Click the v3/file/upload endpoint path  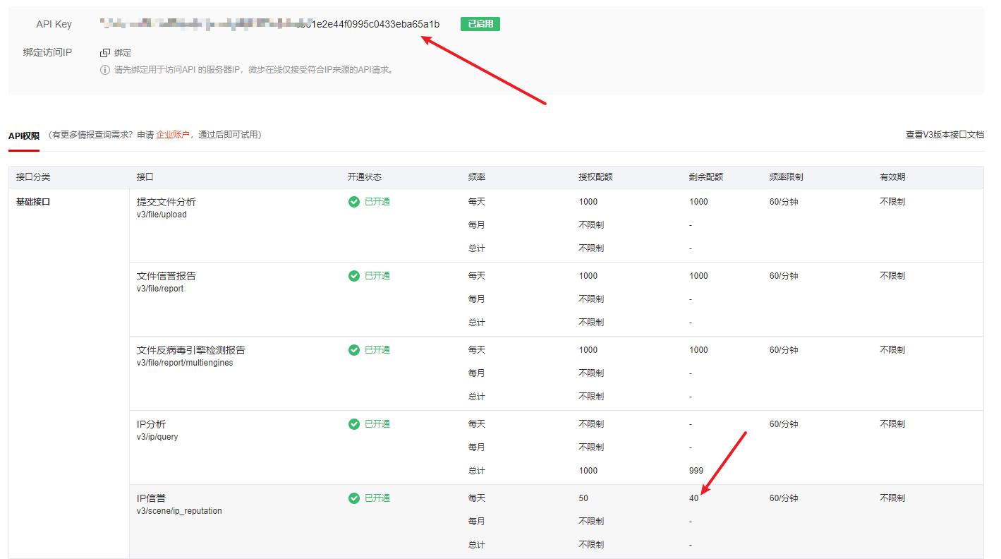tap(162, 215)
